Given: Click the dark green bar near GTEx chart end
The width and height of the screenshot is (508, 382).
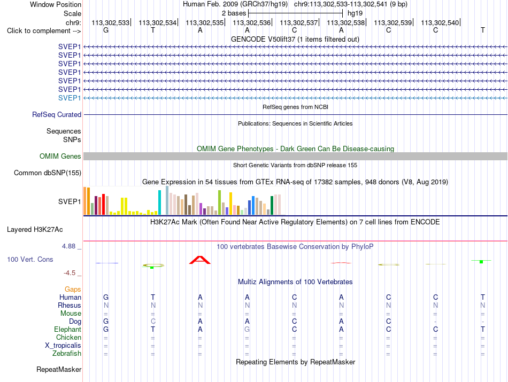Looking at the screenshot, I should (x=272, y=206).
